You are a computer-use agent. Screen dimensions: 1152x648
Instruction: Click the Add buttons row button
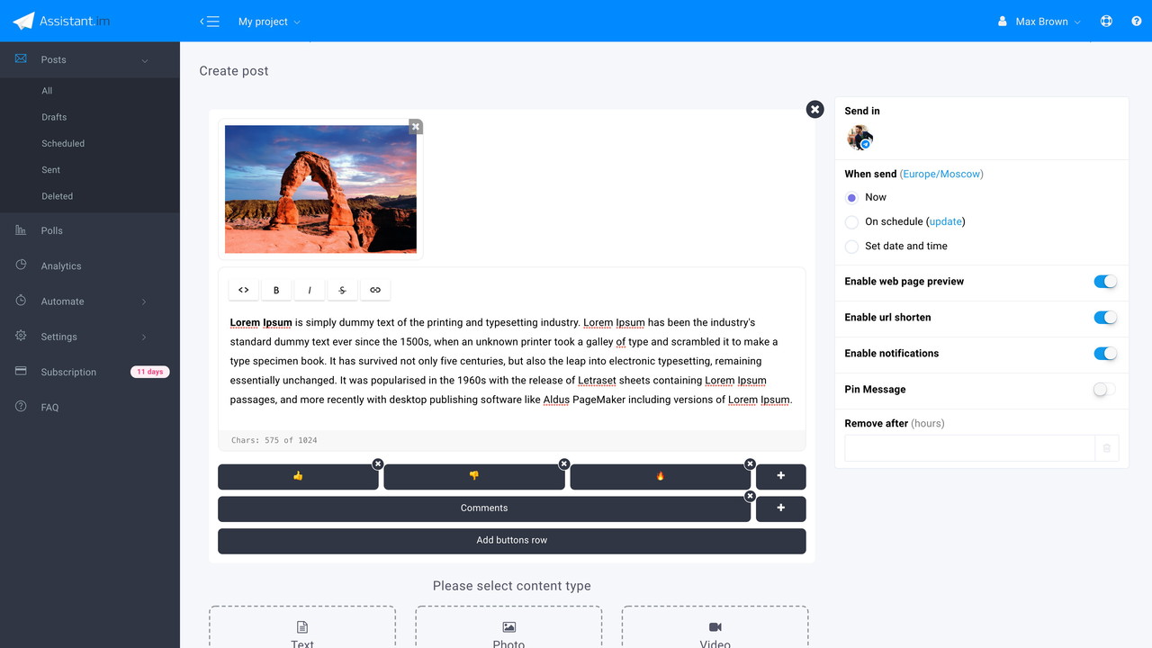pyautogui.click(x=511, y=541)
